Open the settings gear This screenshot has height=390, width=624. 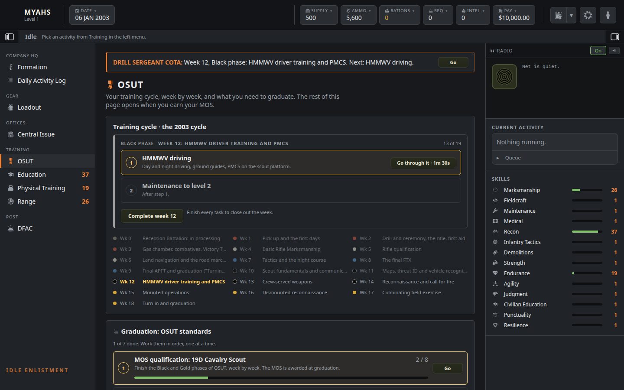pos(588,15)
